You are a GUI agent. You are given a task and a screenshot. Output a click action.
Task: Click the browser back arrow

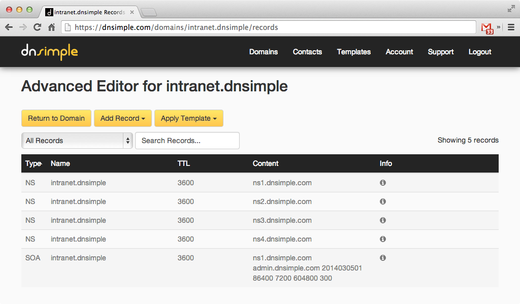(9, 27)
